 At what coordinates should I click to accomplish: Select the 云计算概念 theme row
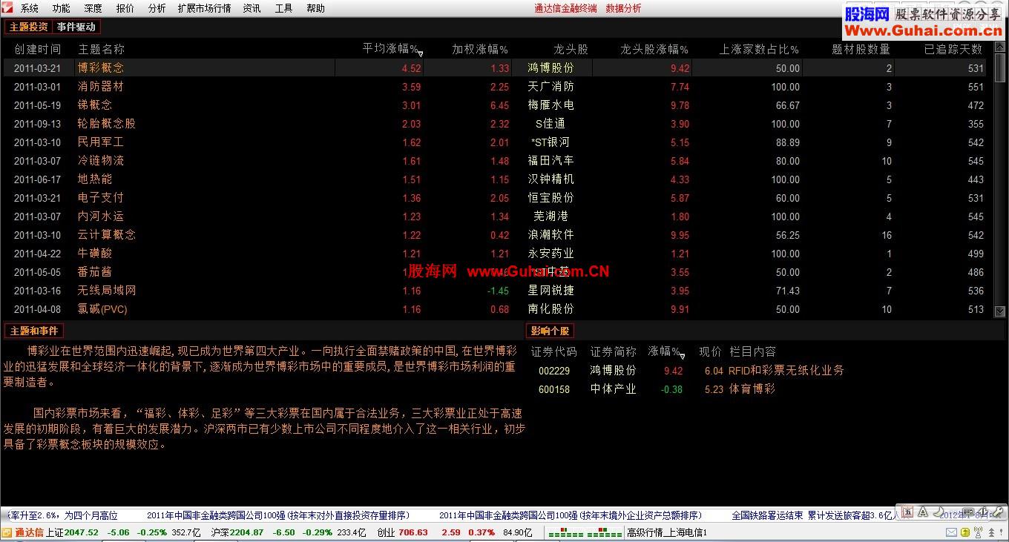pos(495,234)
